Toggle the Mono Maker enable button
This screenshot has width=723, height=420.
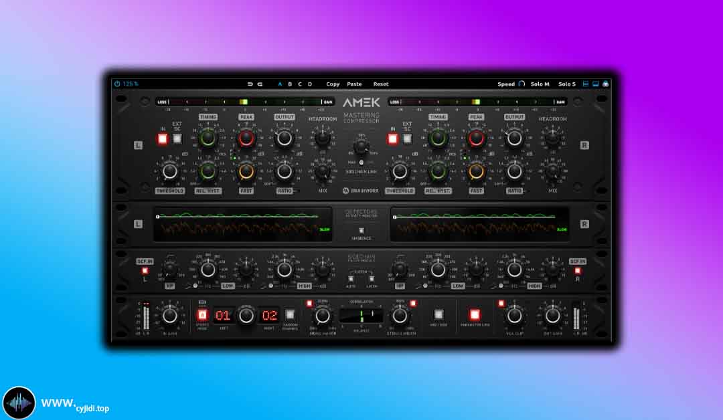click(x=309, y=303)
